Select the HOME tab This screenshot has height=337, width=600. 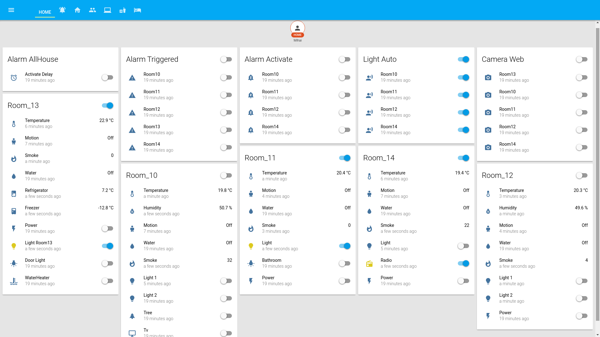click(x=45, y=12)
